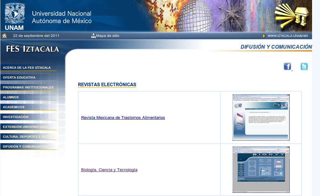Click the golden Iztacala emblem in banner
The width and height of the screenshot is (320, 196).
tap(291, 15)
